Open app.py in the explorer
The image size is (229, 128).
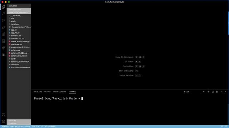(x=19, y=30)
